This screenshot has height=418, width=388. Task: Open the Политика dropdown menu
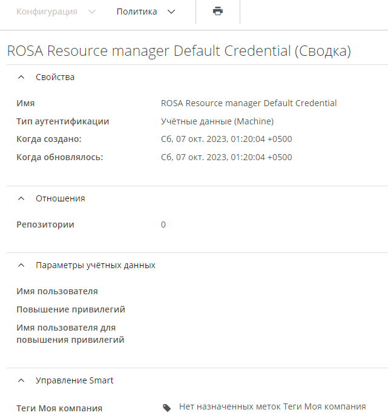146,12
